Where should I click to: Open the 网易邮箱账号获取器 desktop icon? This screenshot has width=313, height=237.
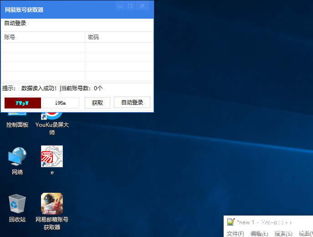pyautogui.click(x=52, y=211)
